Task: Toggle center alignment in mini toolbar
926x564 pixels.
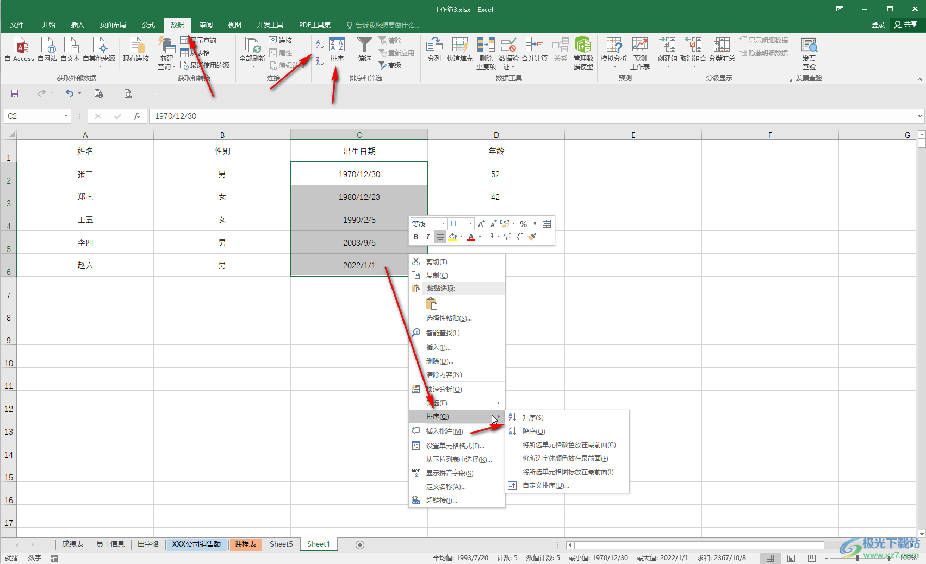Action: pos(440,237)
